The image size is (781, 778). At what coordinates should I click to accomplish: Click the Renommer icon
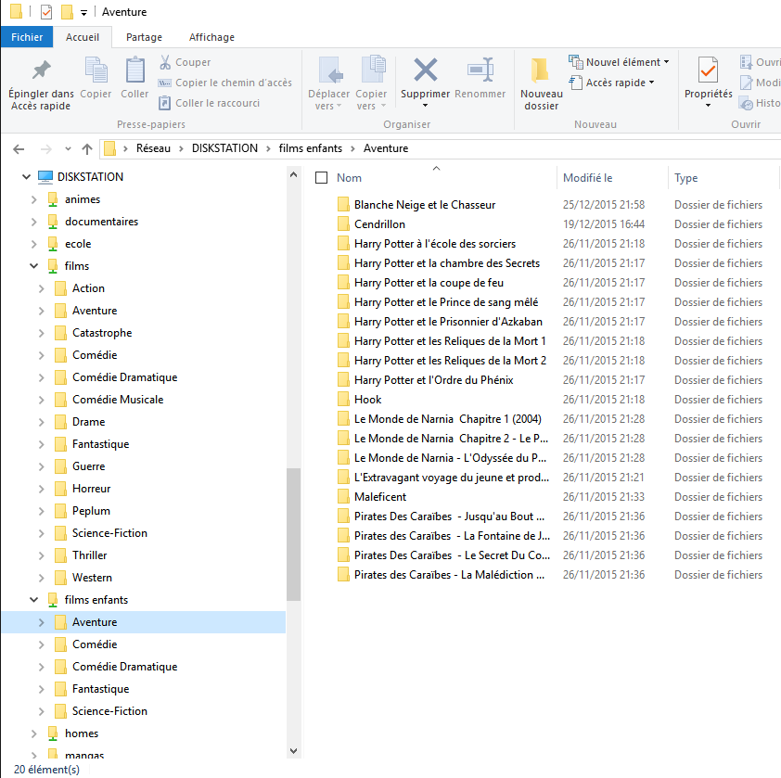[x=480, y=70]
